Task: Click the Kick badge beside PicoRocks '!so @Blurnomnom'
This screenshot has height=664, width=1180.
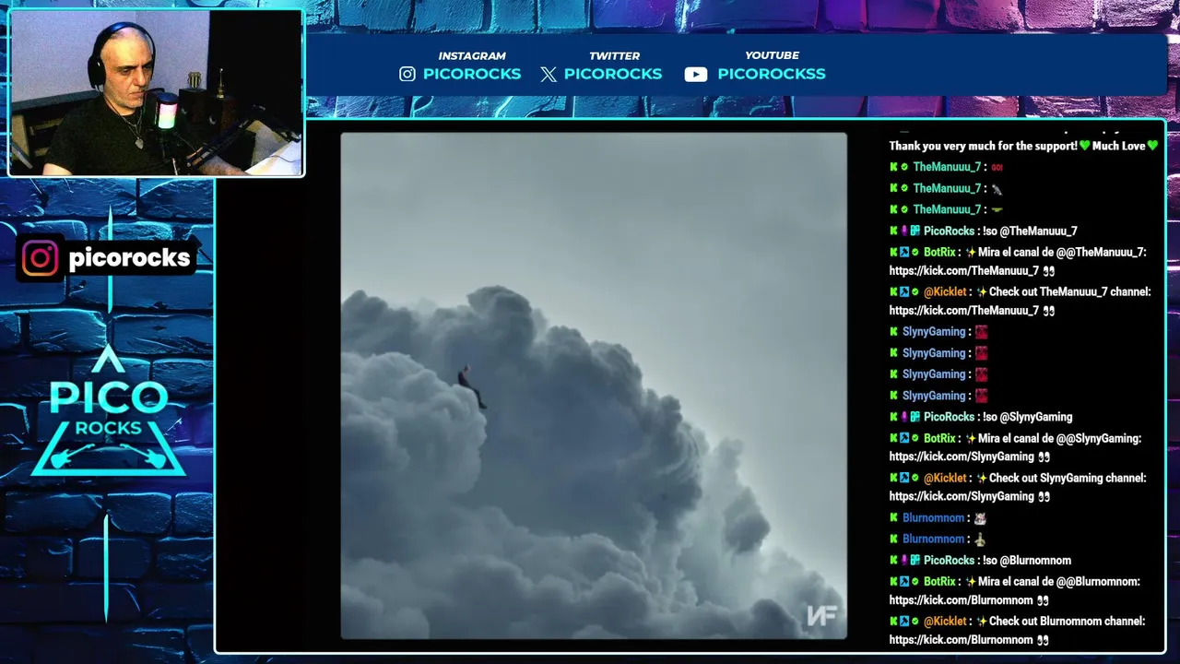Action: pos(893,561)
